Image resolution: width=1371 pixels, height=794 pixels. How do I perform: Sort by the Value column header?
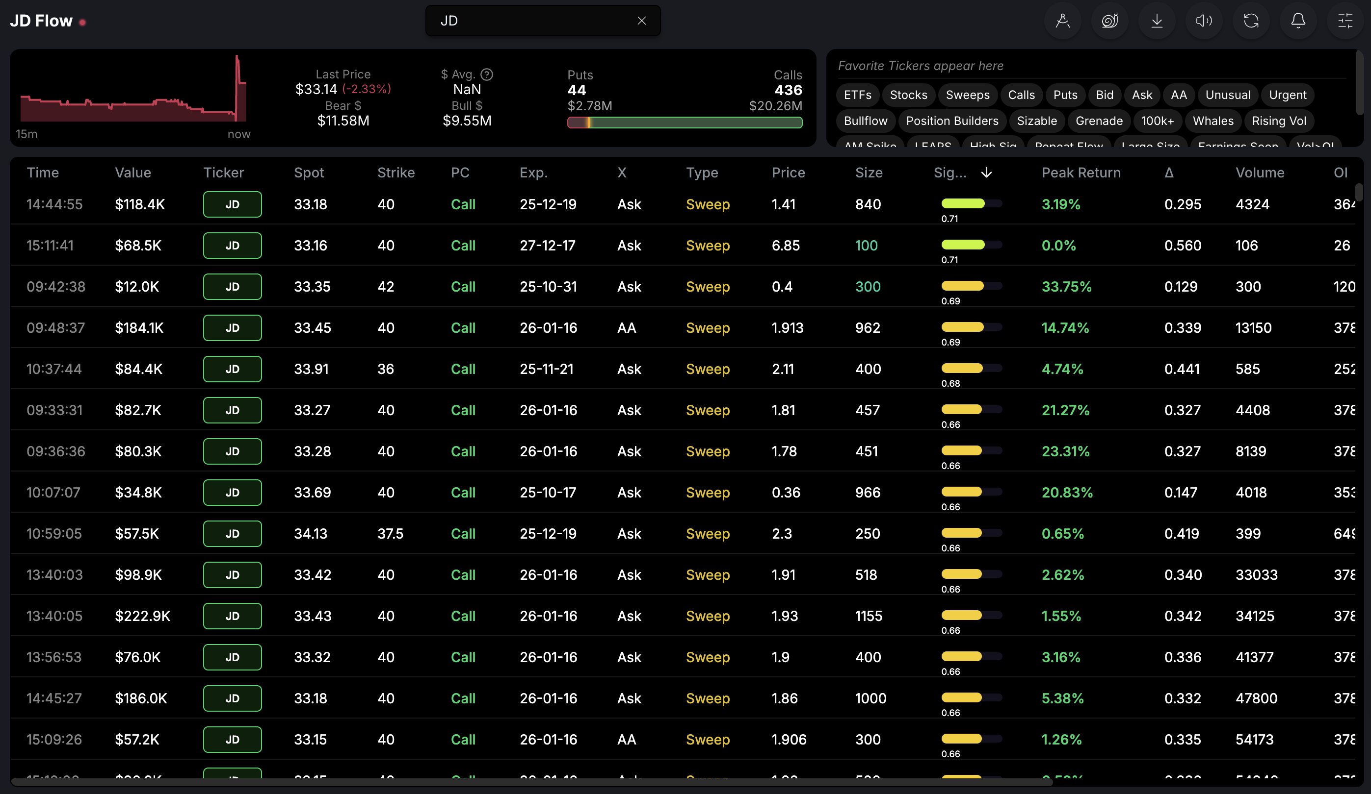[133, 173]
